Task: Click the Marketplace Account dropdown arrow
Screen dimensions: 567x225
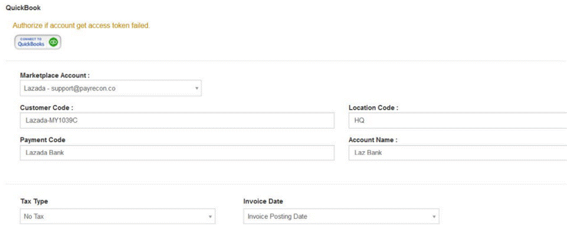Action: pyautogui.click(x=196, y=88)
